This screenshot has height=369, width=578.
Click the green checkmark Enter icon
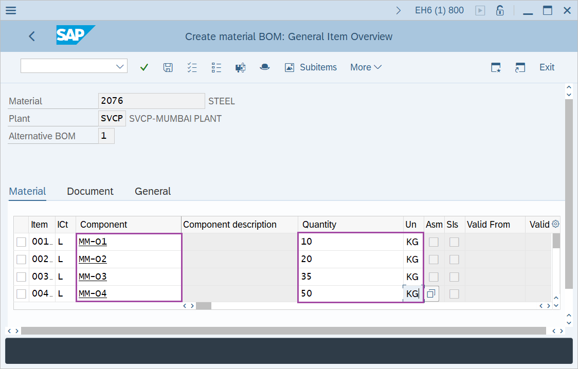[x=144, y=67]
